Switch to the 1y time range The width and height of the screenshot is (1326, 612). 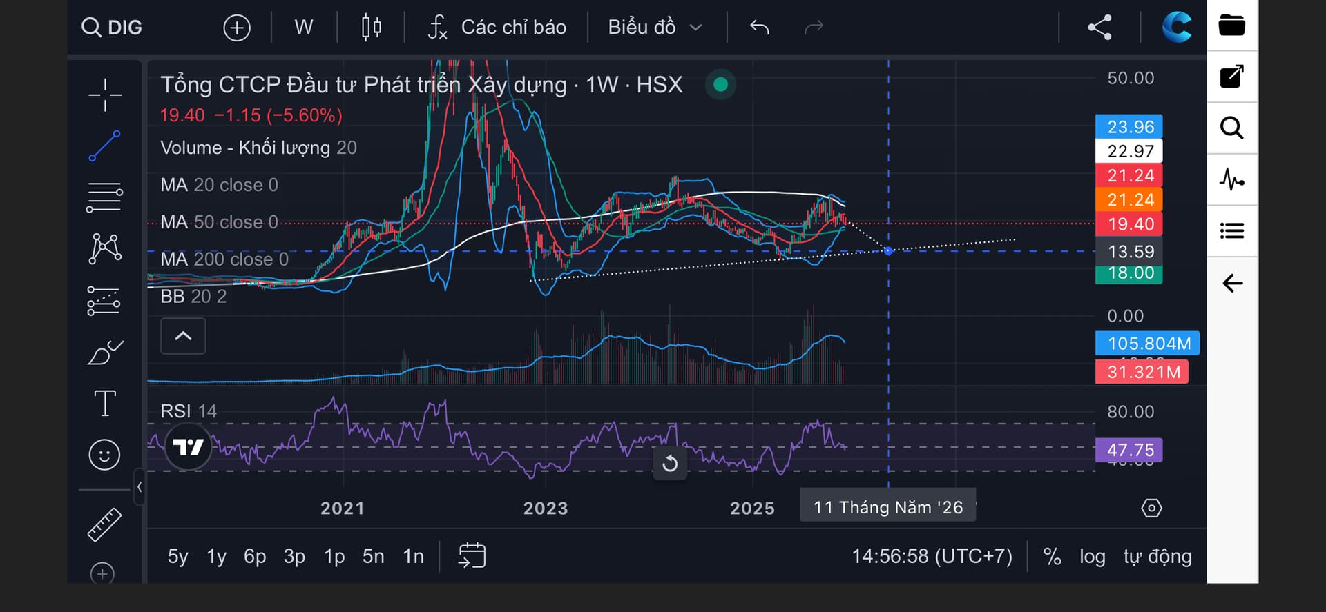(216, 556)
